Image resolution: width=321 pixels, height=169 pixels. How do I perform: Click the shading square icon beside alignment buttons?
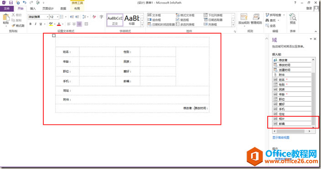click(x=86, y=24)
